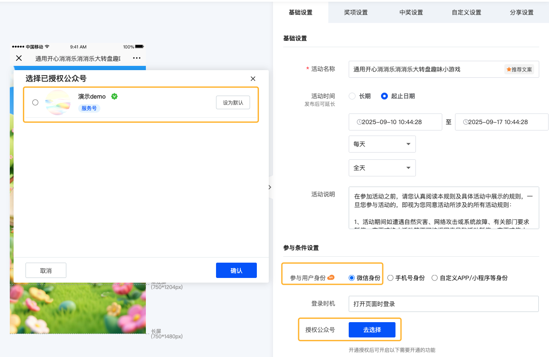Click the blue 去选择 button
Screen dimensions: 549x357
click(x=372, y=330)
